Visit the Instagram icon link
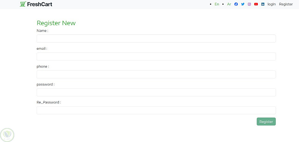The width and height of the screenshot is (299, 142). 249,4
